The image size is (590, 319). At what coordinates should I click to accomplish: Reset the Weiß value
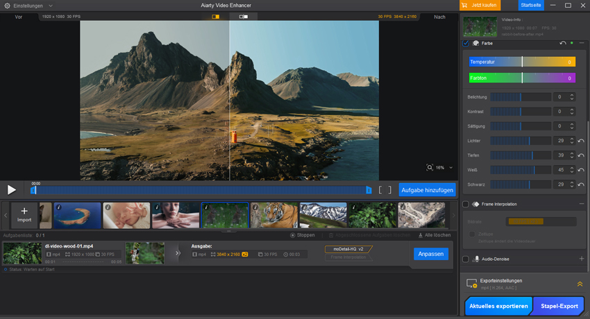click(x=581, y=170)
